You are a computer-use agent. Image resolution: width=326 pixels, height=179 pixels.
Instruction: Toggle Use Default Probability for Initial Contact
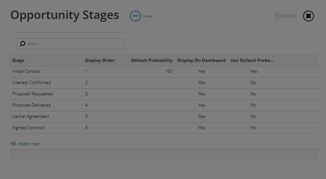click(x=253, y=71)
